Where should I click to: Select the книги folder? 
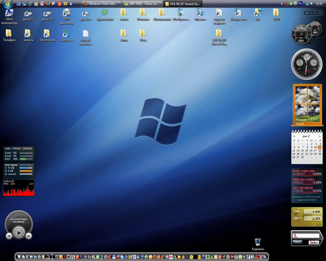pyautogui.click(x=124, y=15)
